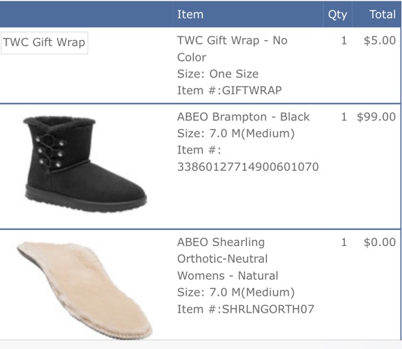
Task: Click the Size: One Size text
Action: click(x=218, y=74)
